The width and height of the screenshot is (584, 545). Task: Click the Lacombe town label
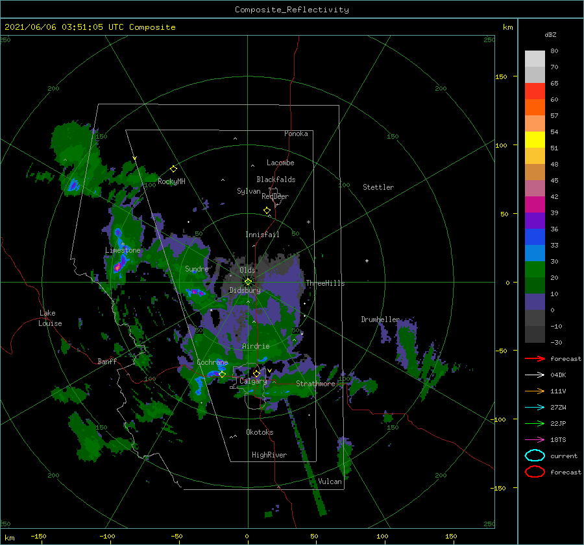(280, 163)
